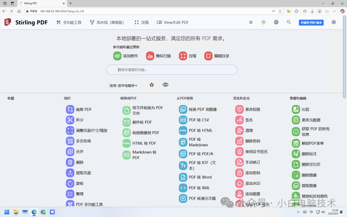Viewport: 347px width, 217px height.
Task: Open the 手动修订 redact tool
Action: pos(248,162)
